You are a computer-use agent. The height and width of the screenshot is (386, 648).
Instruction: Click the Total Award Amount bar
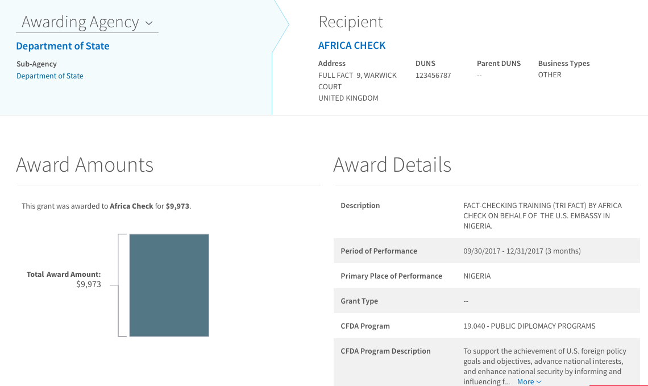click(x=169, y=285)
